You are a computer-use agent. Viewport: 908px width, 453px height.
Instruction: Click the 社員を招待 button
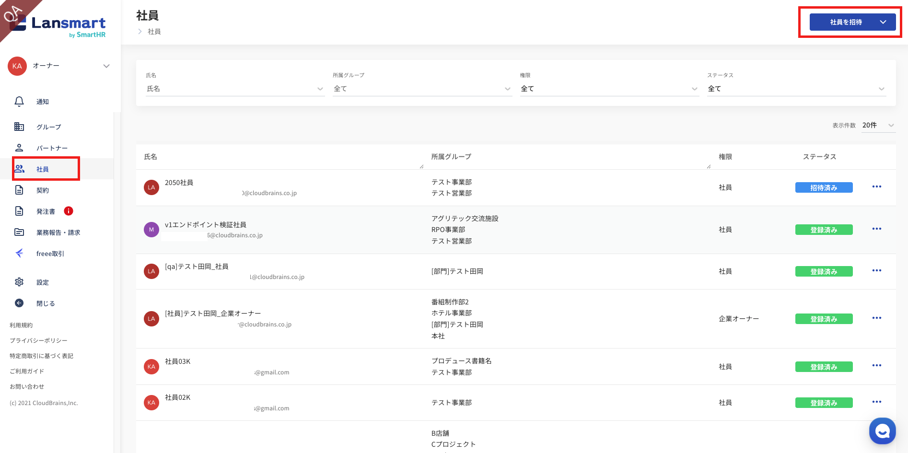[x=846, y=22]
